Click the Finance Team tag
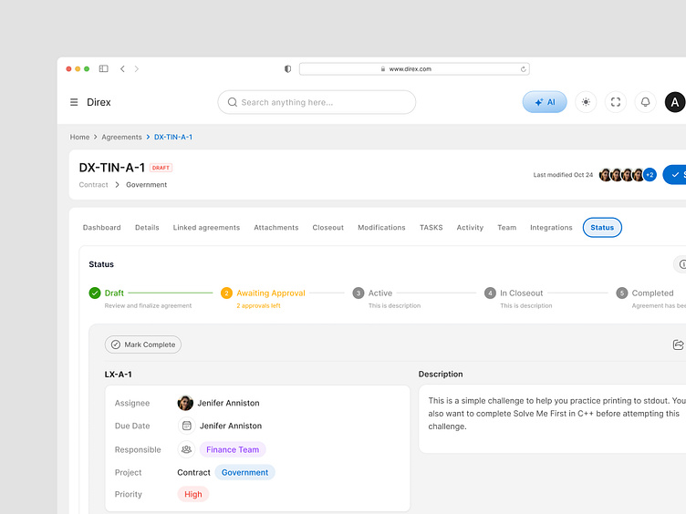This screenshot has width=686, height=514. (x=233, y=450)
